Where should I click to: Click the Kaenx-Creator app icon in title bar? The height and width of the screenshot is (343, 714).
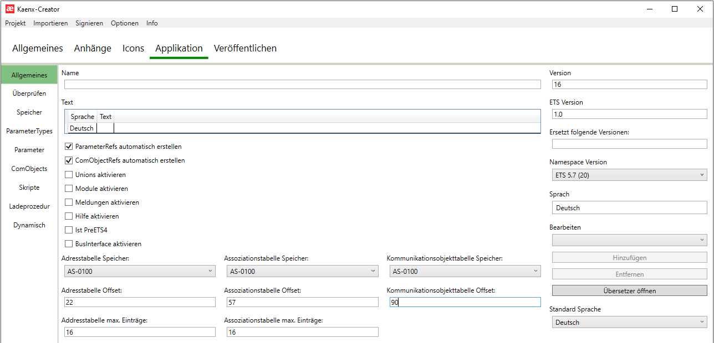point(9,9)
